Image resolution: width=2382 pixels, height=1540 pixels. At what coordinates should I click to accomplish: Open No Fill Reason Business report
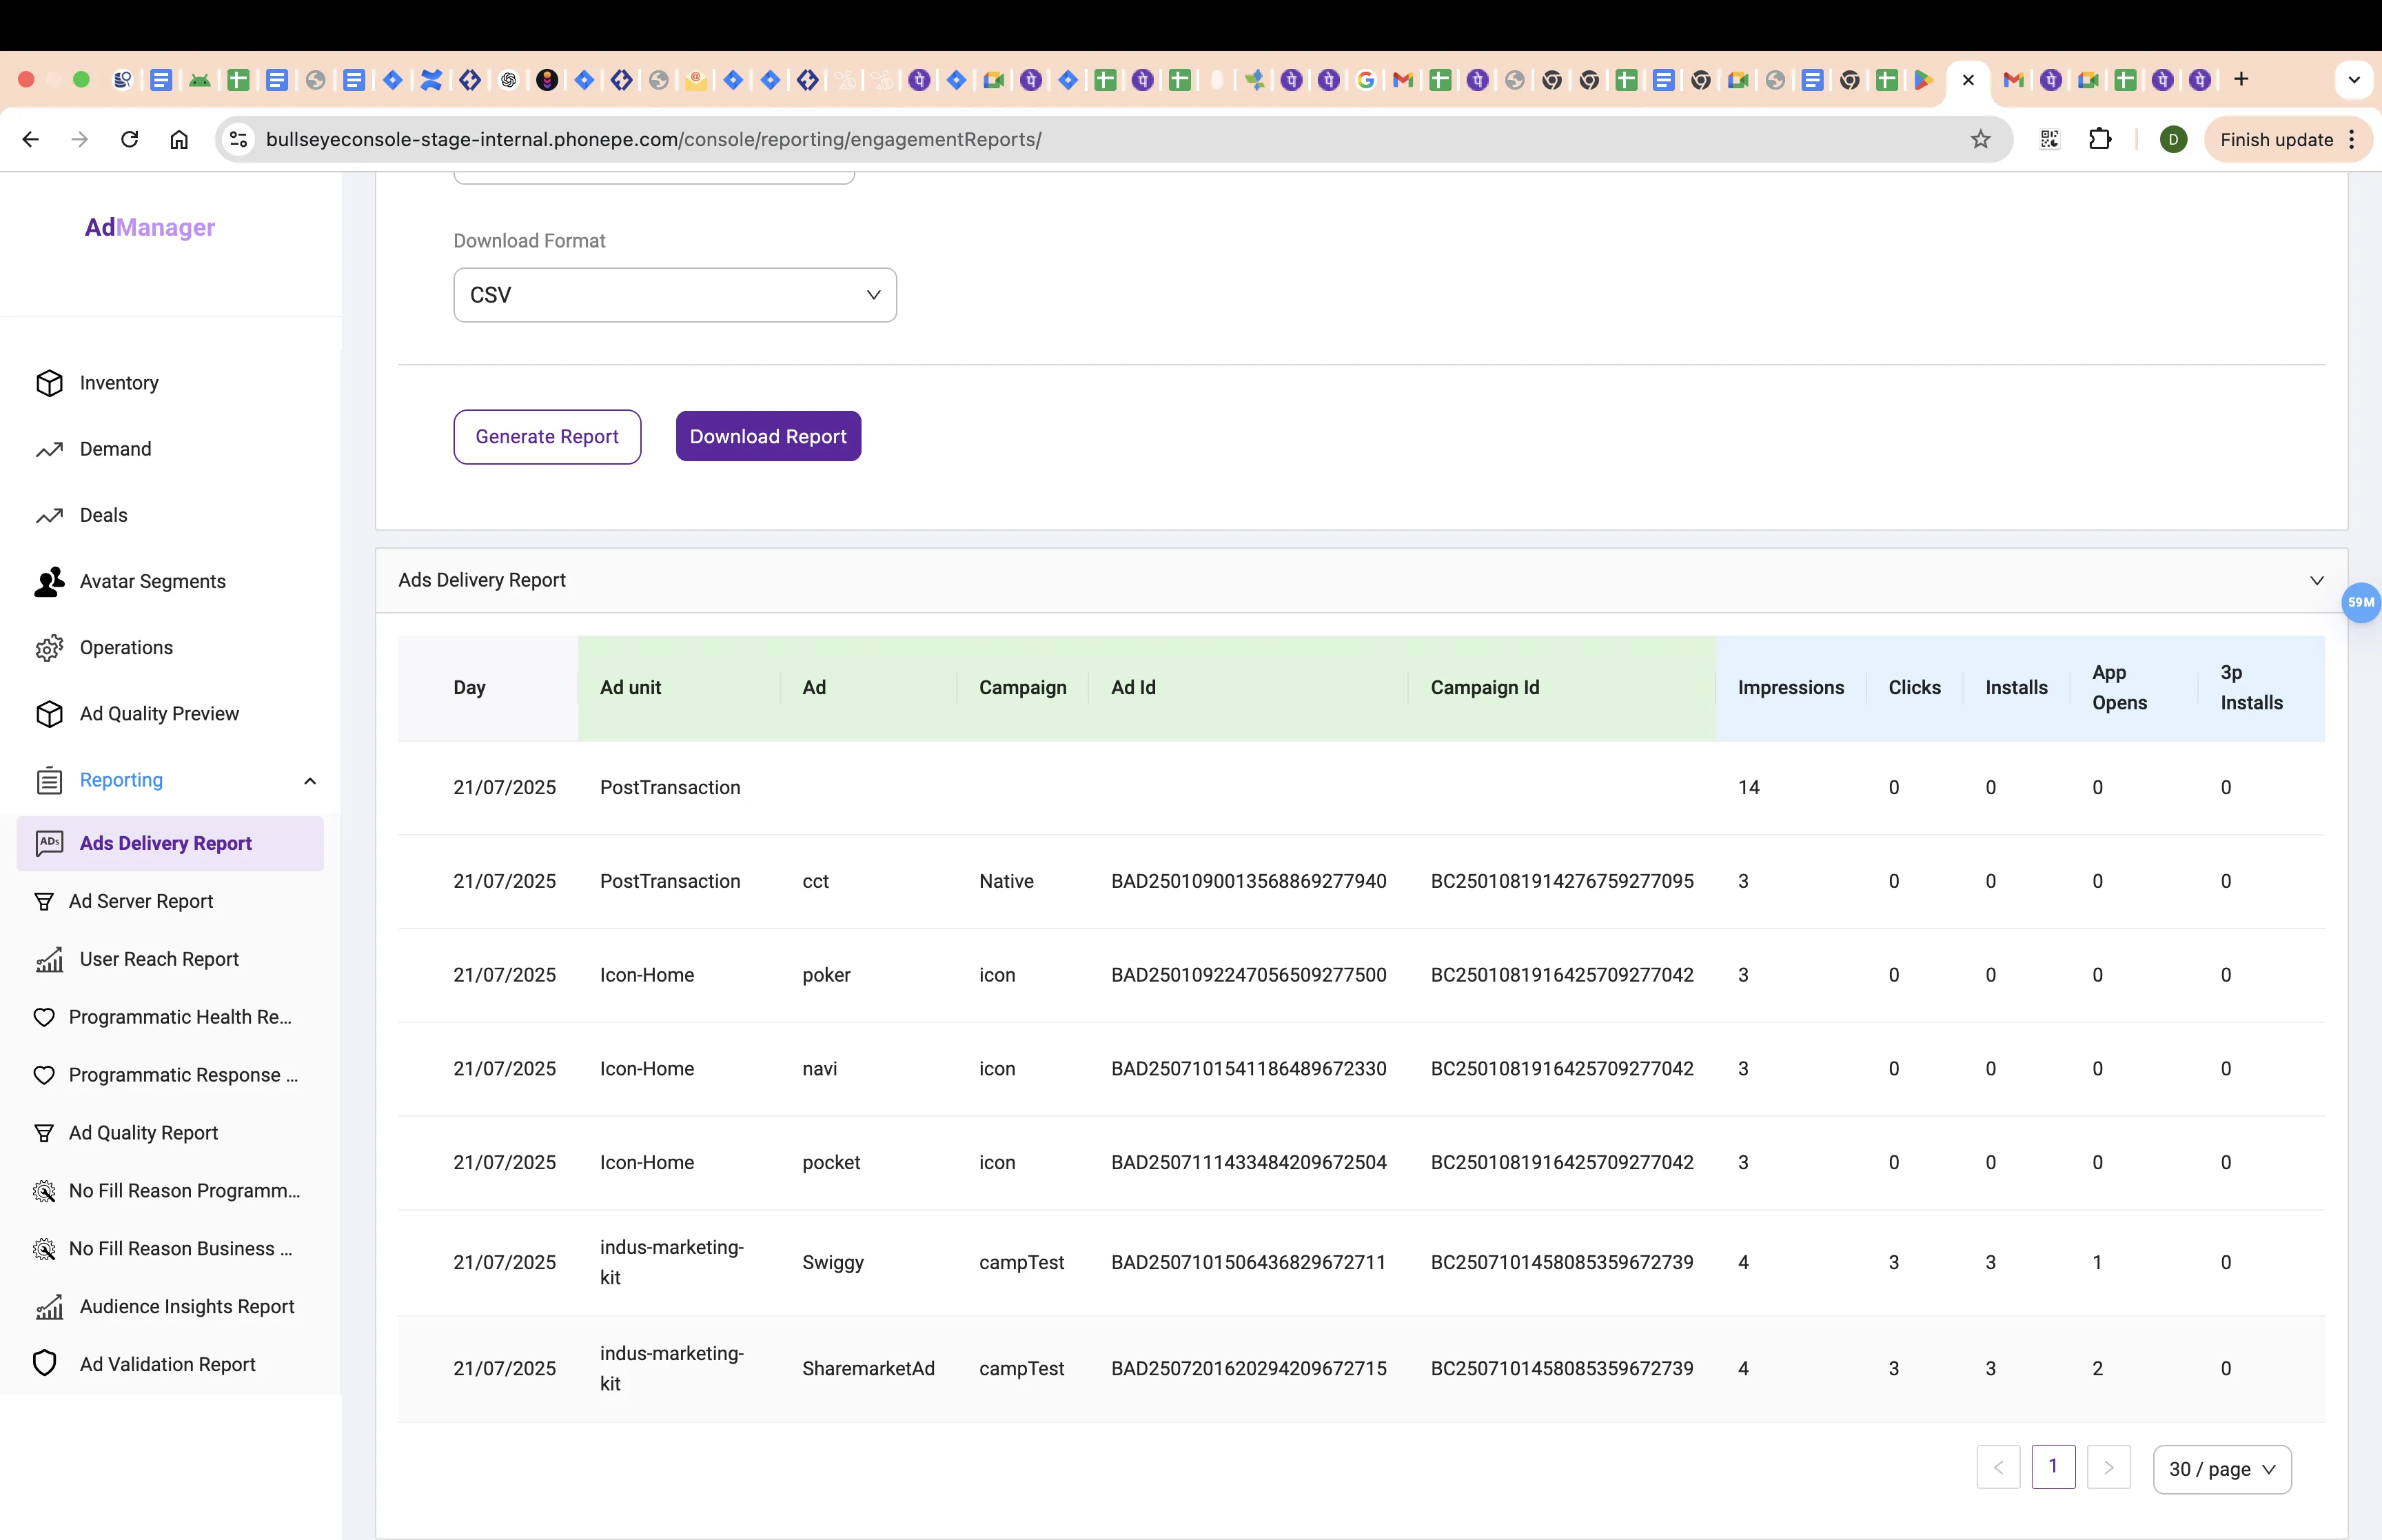click(180, 1249)
